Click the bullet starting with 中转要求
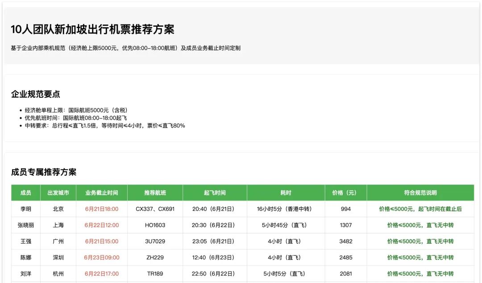This screenshot has height=283, width=482. pos(105,126)
